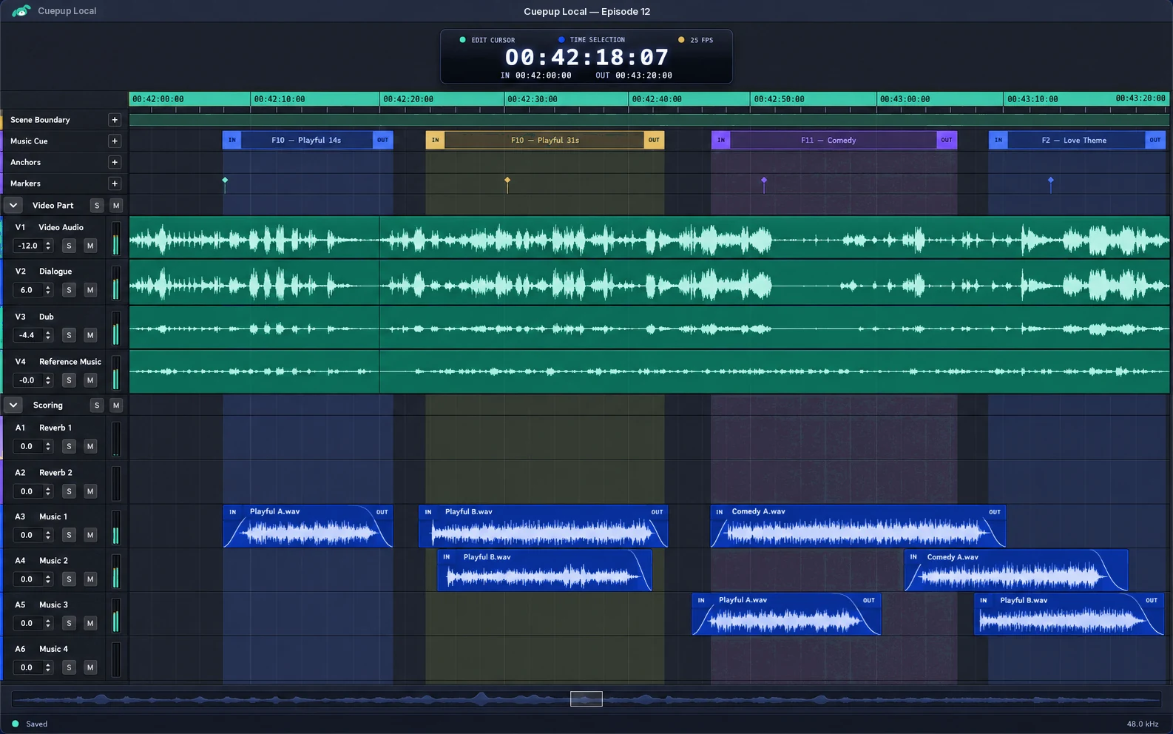
Task: Click ruler at 00:42:30:00
Action: coord(533,99)
